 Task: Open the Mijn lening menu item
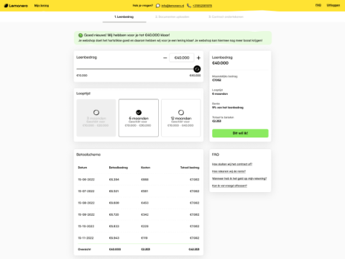[x=42, y=6]
